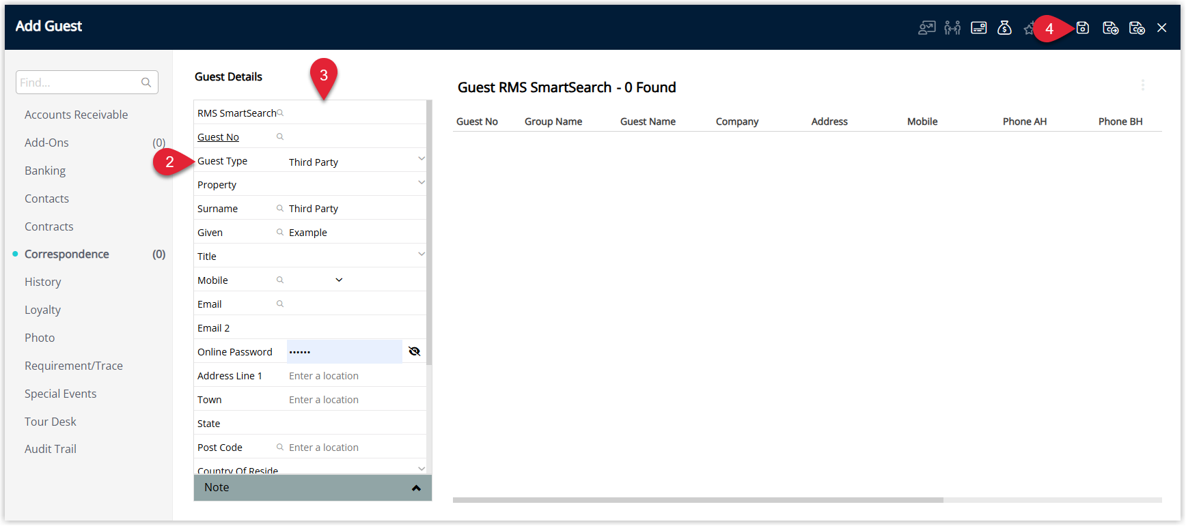Sort by Phone BH column header

tap(1120, 121)
